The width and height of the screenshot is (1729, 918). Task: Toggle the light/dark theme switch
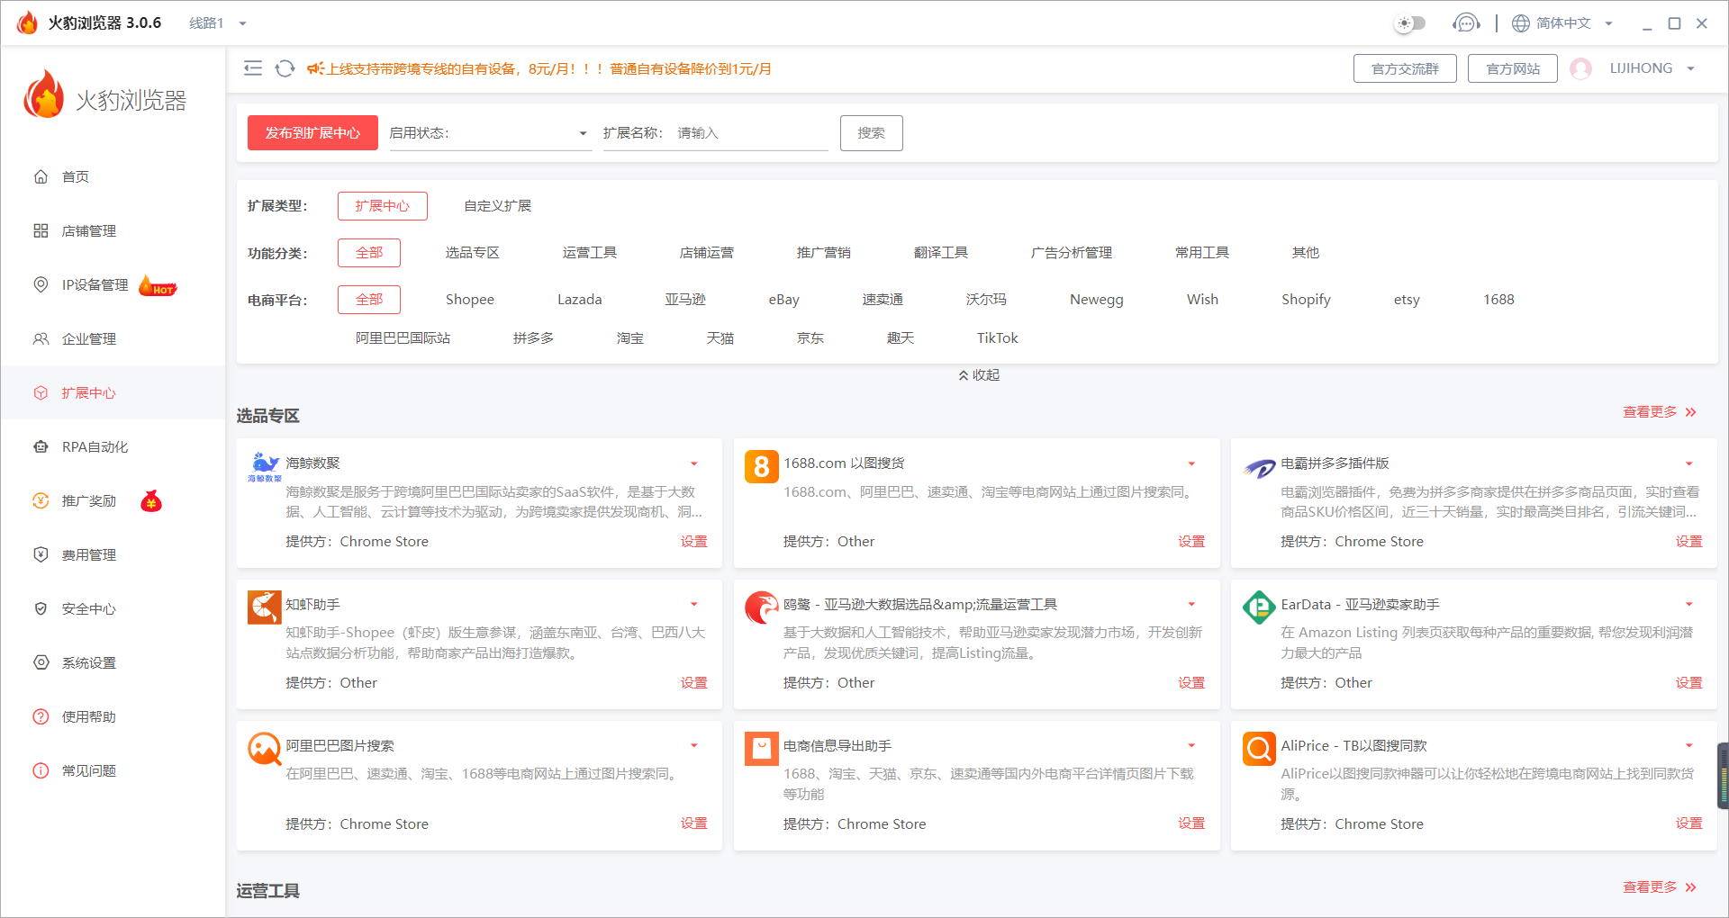pyautogui.click(x=1409, y=23)
